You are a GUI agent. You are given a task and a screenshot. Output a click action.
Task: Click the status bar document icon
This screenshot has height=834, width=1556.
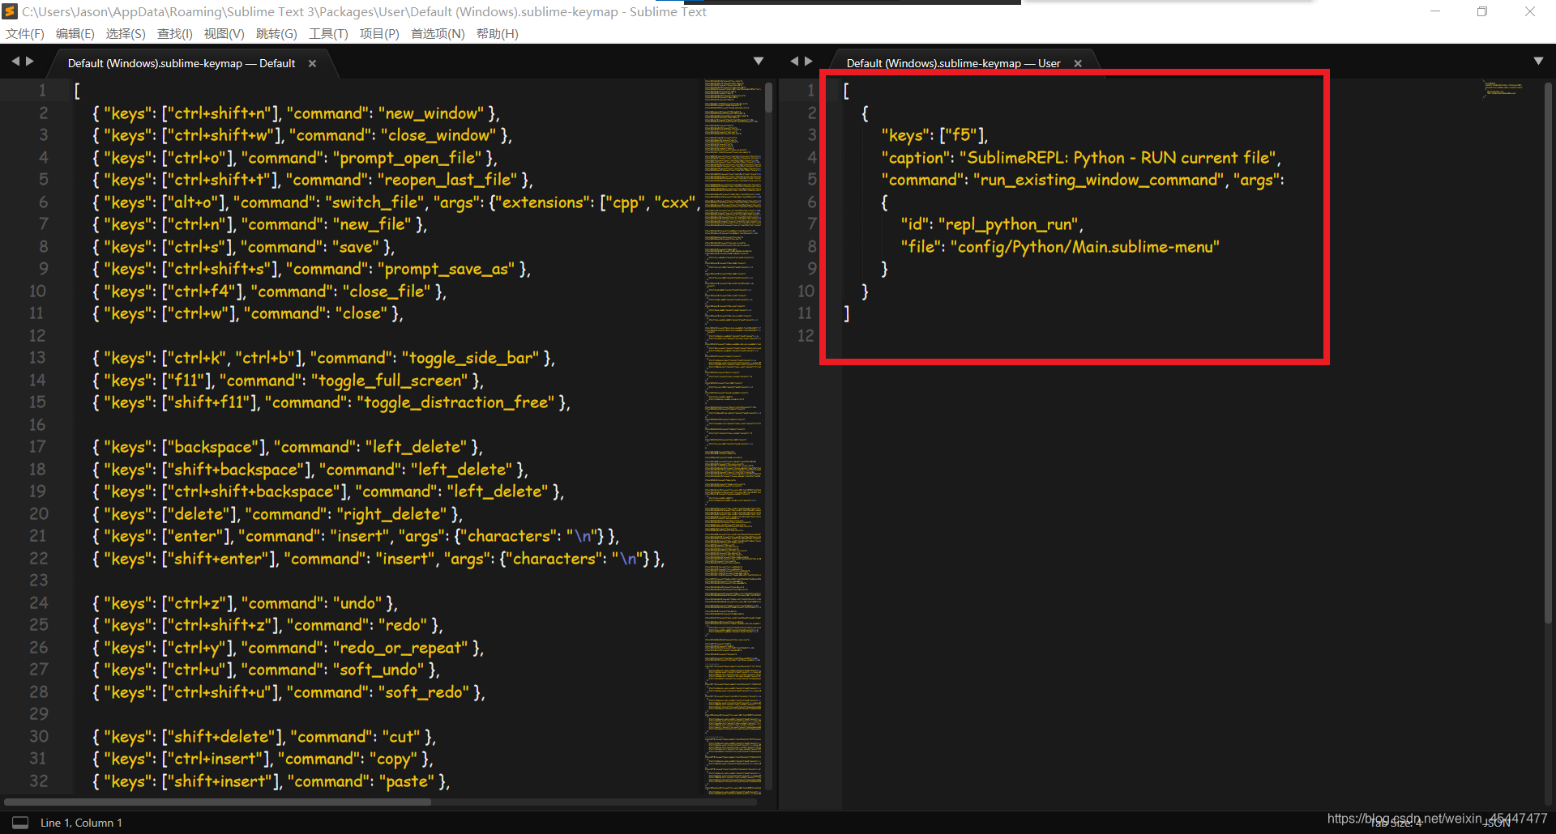coord(19,822)
